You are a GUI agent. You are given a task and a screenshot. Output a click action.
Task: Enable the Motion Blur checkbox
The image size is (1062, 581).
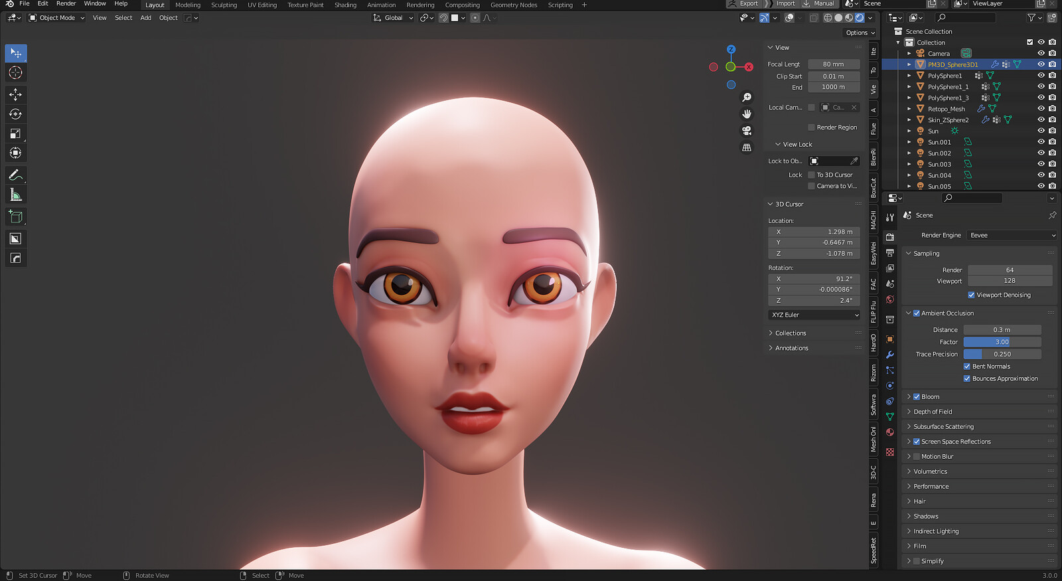tap(917, 457)
